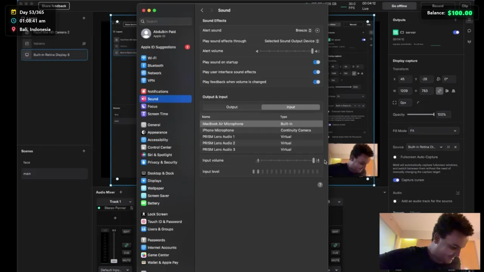
Task: Play the Breeze alert sound preview
Action: coord(317,30)
